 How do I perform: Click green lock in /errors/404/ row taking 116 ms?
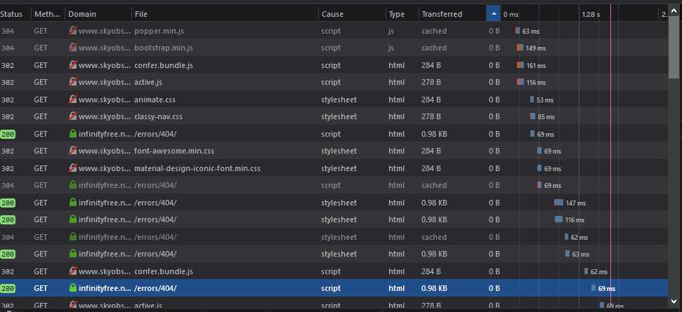73,219
